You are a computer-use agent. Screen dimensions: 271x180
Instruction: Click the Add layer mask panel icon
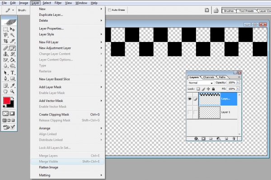click(204, 138)
